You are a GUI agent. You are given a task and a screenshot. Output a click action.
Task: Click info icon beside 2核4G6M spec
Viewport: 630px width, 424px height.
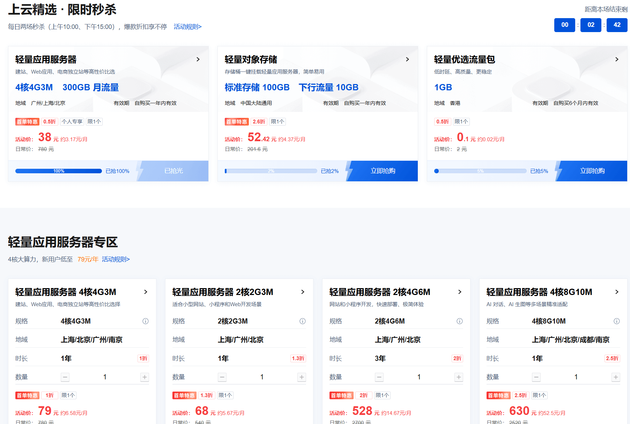point(460,321)
